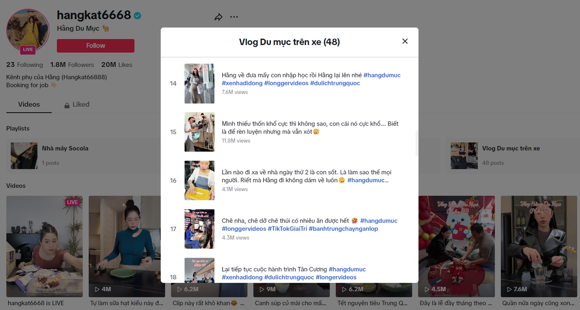Switch to the Videos tab

(29, 104)
